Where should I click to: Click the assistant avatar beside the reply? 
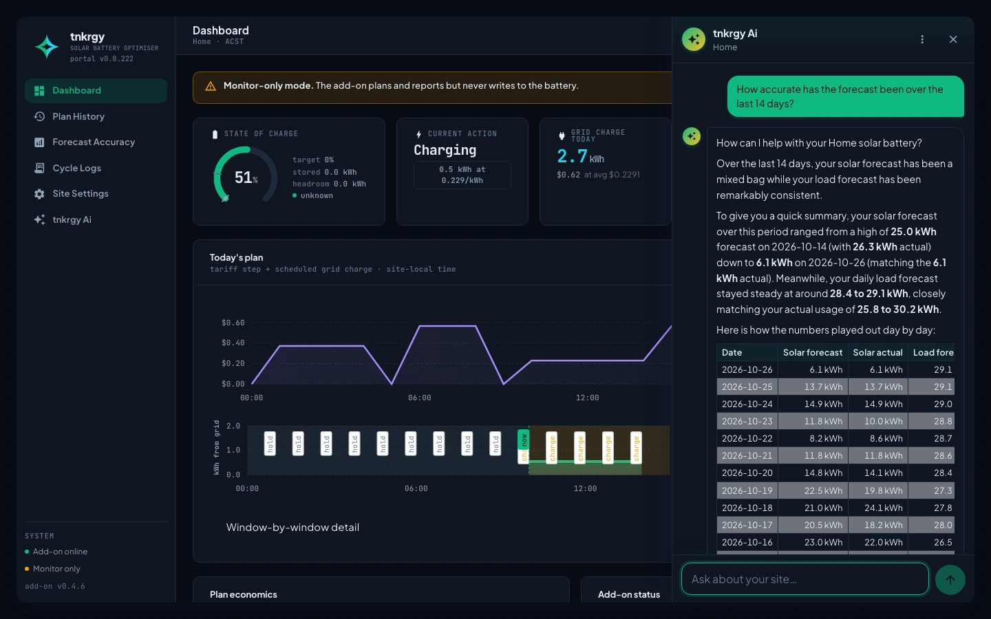[692, 136]
